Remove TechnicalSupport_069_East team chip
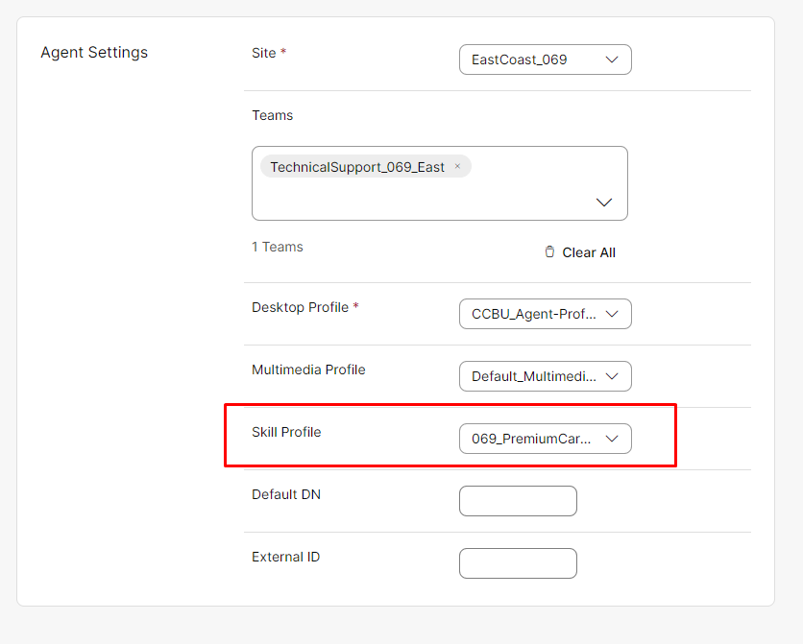 coord(457,166)
